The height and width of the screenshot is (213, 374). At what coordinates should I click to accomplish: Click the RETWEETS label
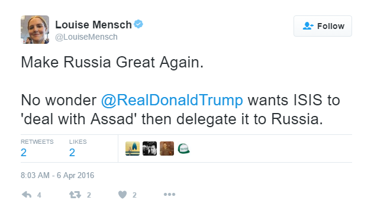(x=37, y=141)
